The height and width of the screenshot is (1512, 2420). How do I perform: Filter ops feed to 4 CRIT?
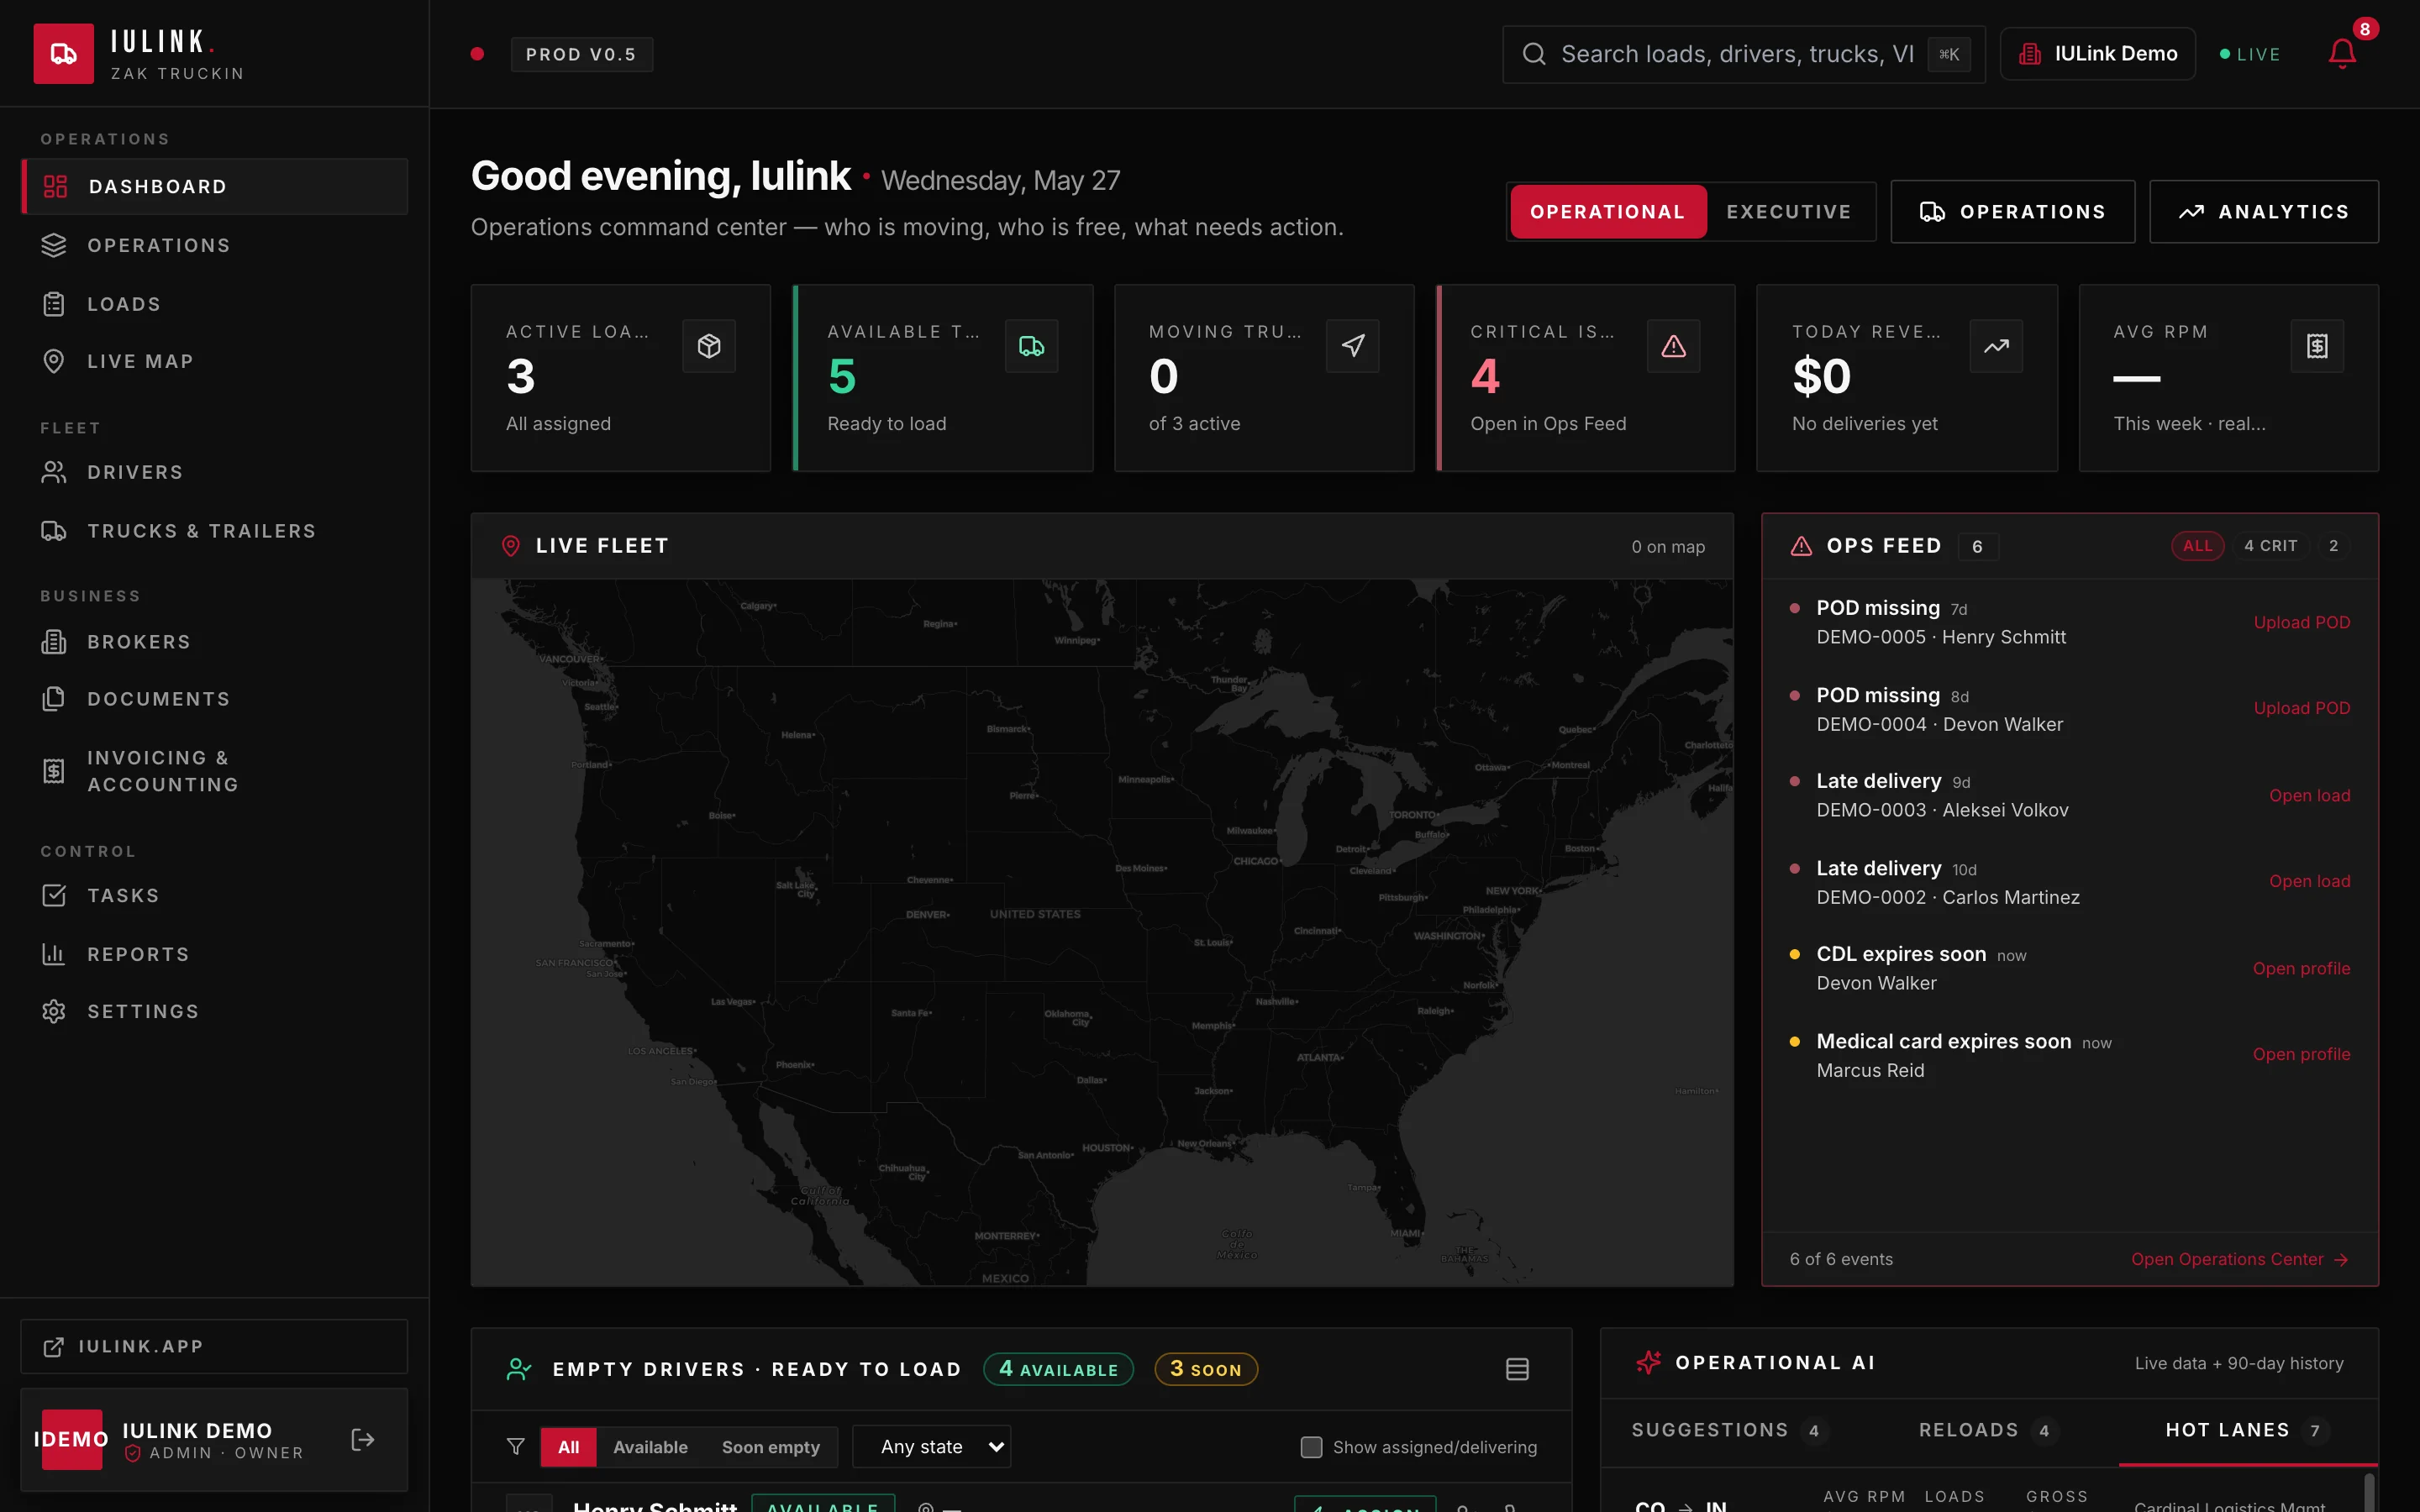tap(2270, 546)
